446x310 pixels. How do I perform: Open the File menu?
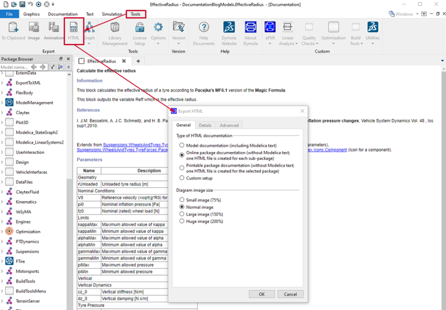(x=10, y=14)
